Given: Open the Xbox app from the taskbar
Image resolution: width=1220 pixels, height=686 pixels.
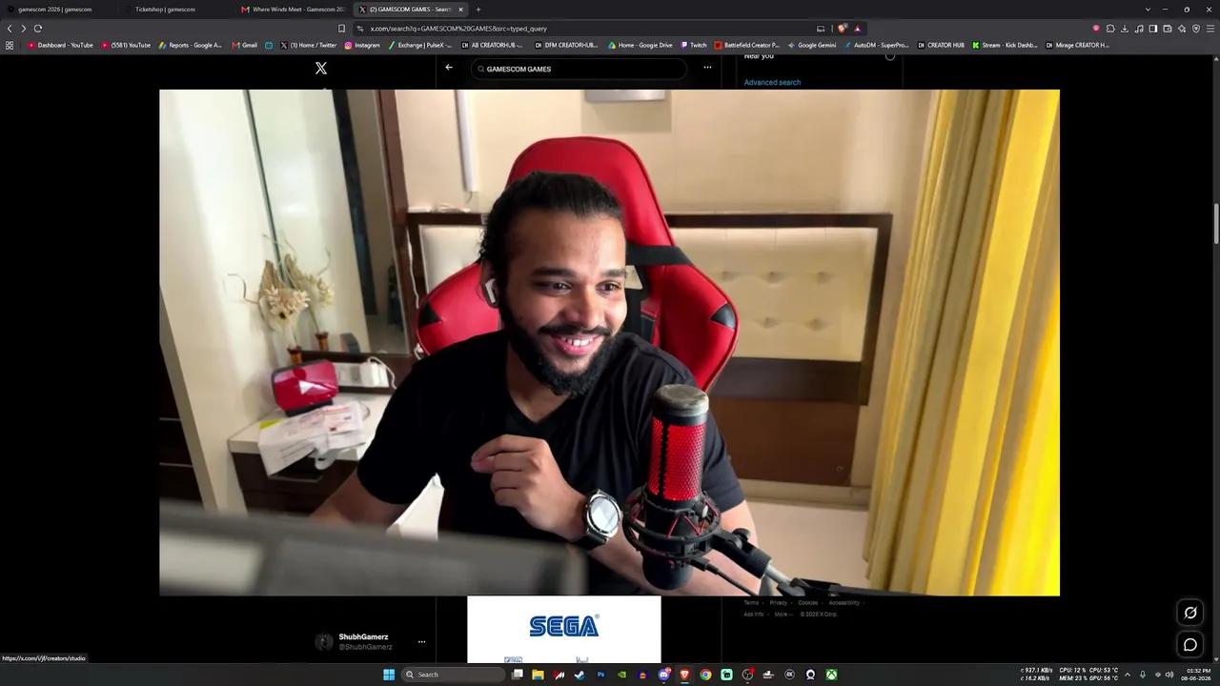Looking at the screenshot, I should pyautogui.click(x=831, y=675).
